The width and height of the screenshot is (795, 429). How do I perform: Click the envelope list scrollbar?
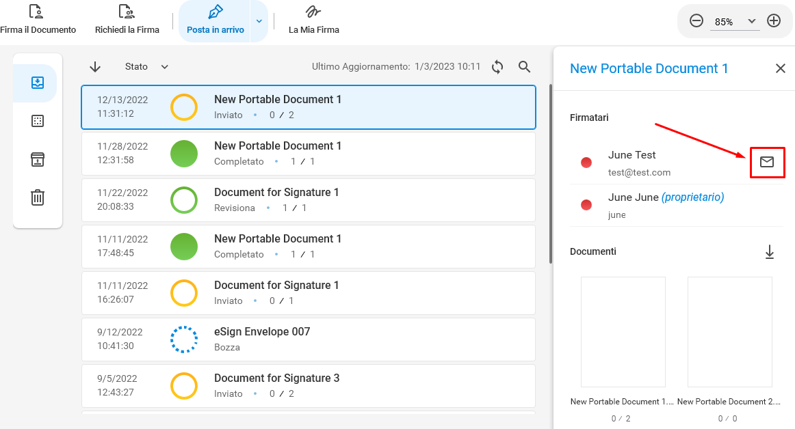(551, 174)
